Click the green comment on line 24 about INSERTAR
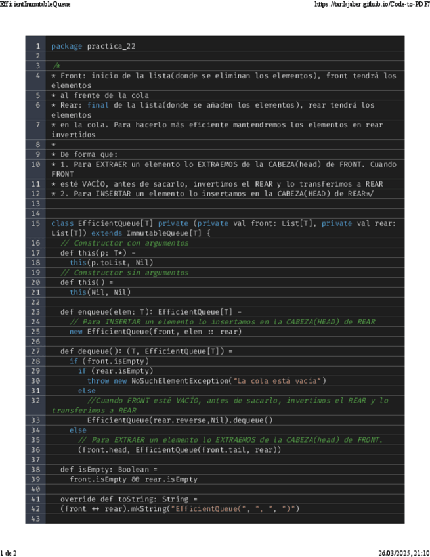This screenshot has height=557, width=430. point(223,322)
